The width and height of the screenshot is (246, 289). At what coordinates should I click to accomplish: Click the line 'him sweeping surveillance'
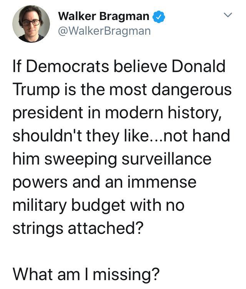tap(112, 158)
